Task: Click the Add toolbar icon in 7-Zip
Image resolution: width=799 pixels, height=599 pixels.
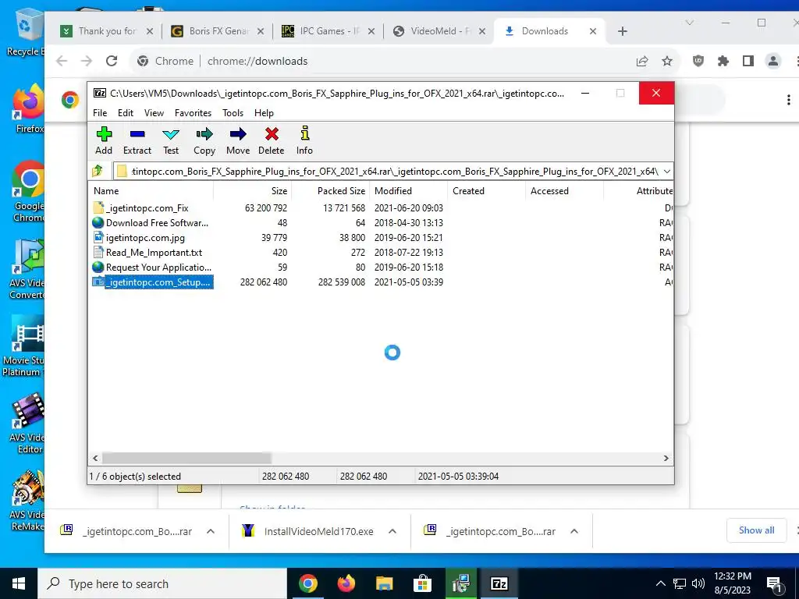Action: coord(104,134)
